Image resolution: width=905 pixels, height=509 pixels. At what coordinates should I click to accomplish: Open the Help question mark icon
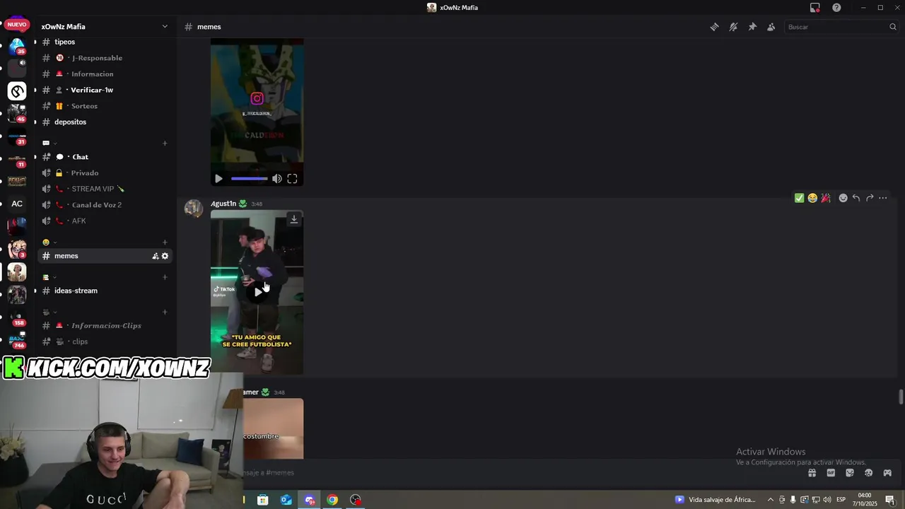(836, 8)
